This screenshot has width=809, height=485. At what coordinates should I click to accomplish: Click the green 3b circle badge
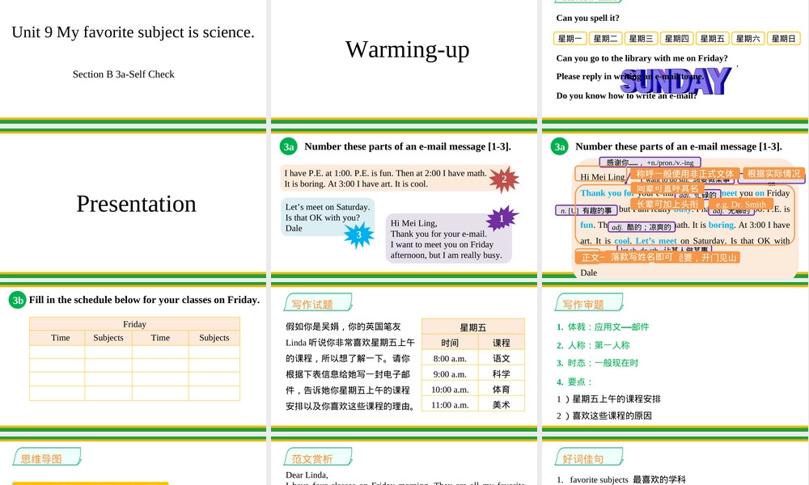tap(18, 300)
